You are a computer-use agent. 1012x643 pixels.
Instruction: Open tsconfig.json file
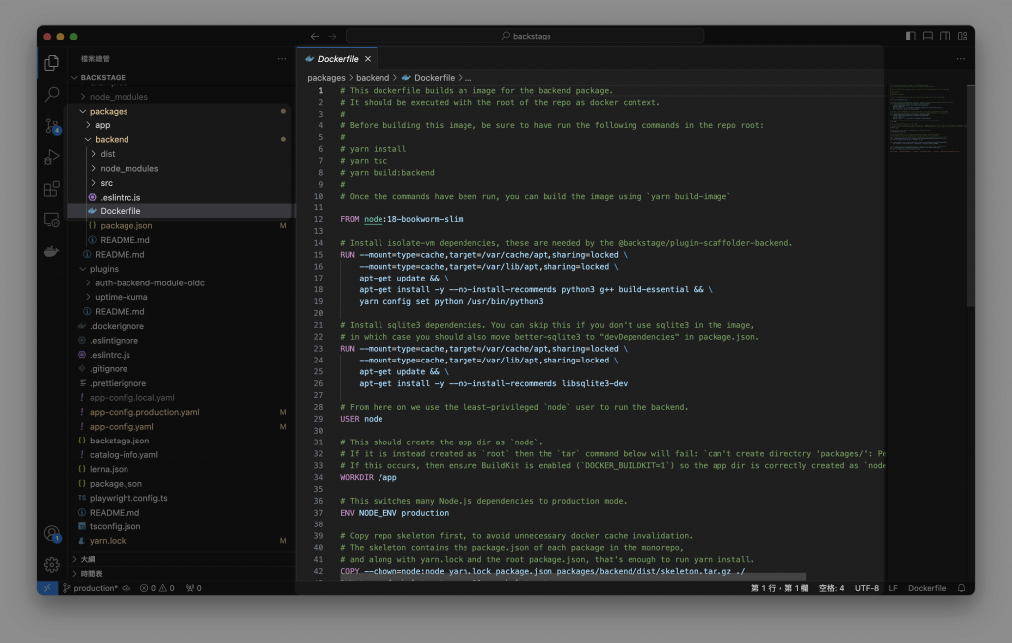115,526
